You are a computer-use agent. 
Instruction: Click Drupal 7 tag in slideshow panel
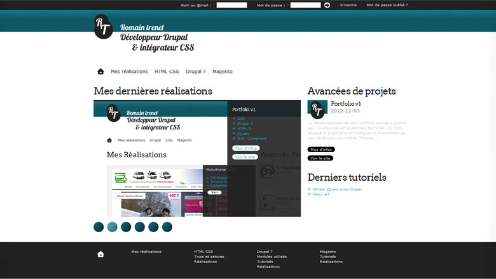(x=245, y=124)
